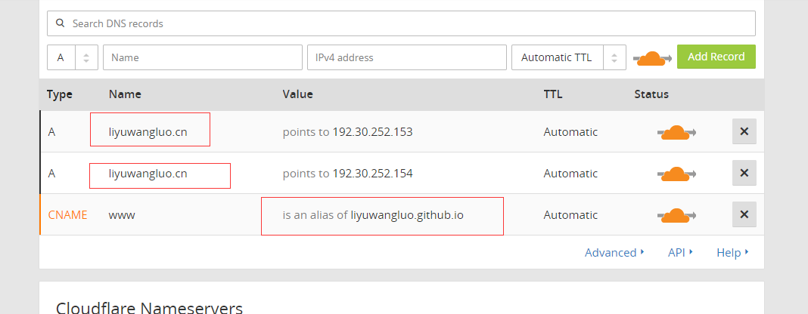Click the IPv4 address input field

point(407,57)
